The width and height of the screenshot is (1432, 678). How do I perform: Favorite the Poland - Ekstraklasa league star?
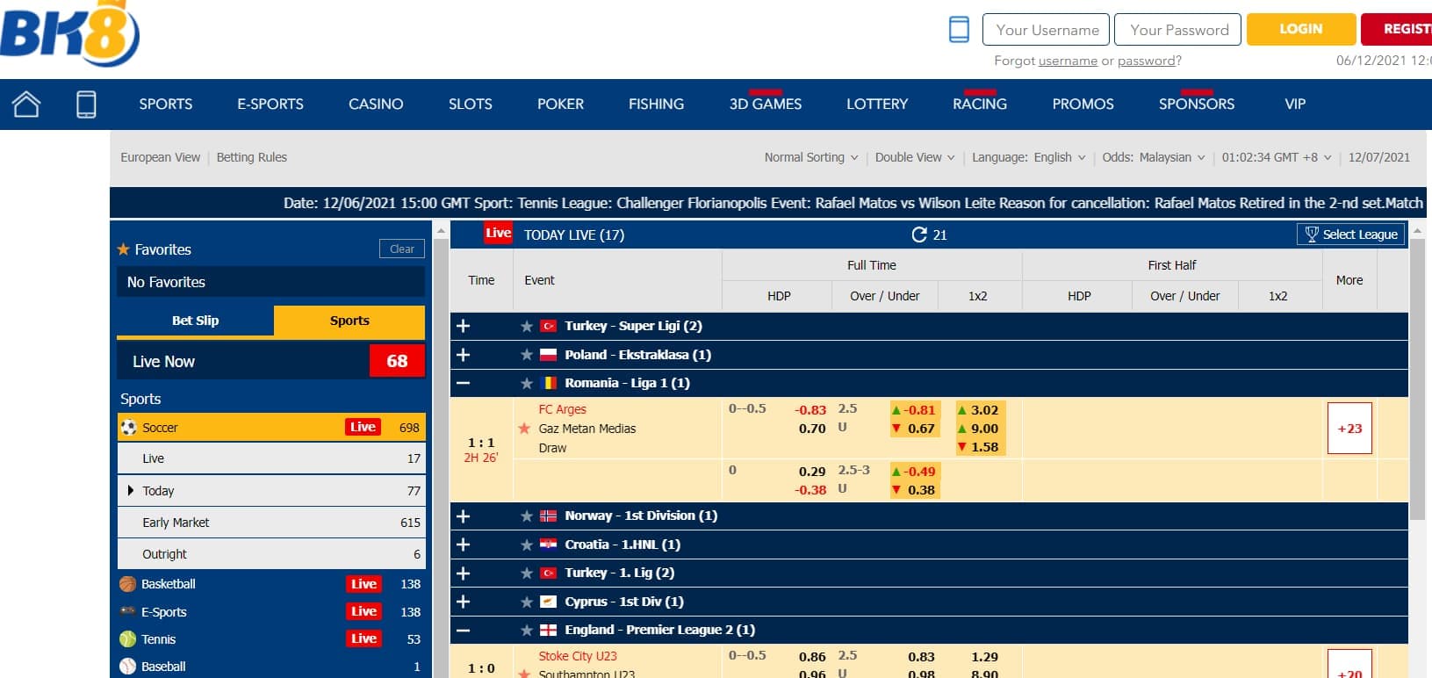tap(527, 356)
